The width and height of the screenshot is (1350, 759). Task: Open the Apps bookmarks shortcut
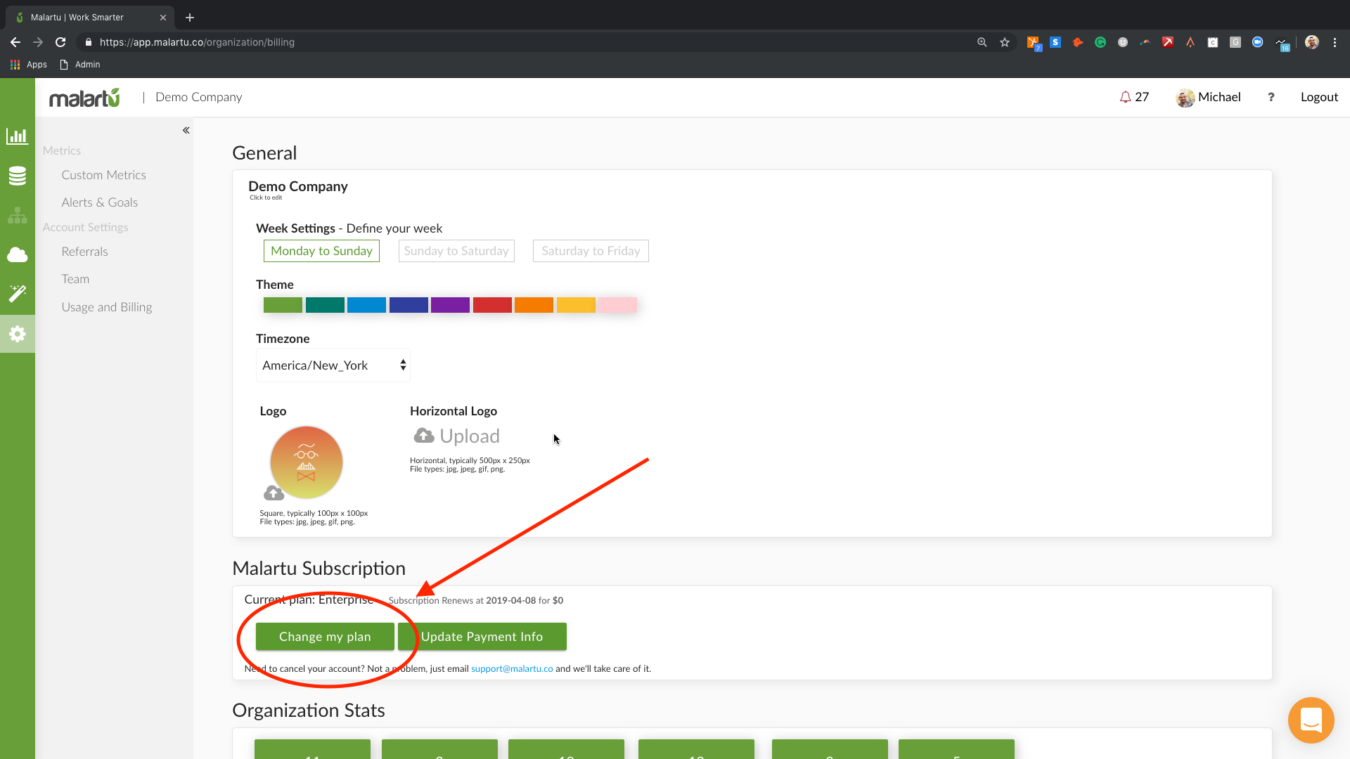pos(29,65)
